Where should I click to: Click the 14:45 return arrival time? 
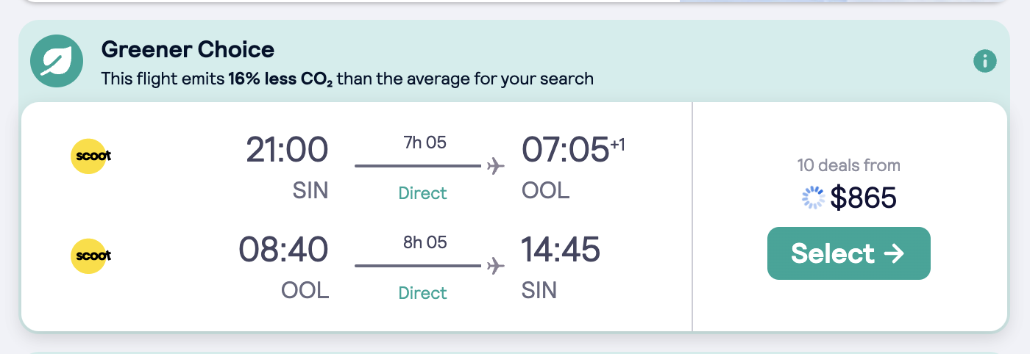[x=561, y=250]
